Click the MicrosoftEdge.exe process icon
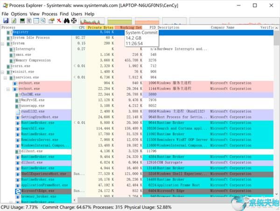280x211 pixels. point(18,191)
